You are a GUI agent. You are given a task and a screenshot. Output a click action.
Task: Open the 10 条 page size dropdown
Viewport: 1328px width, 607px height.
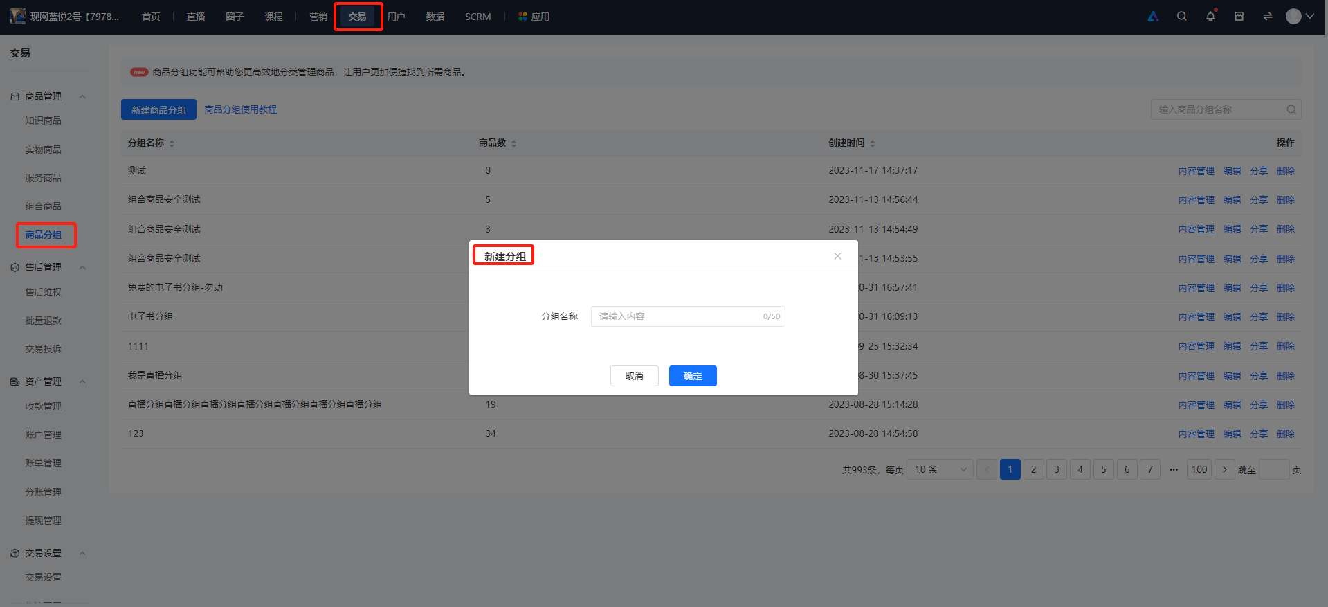point(940,469)
